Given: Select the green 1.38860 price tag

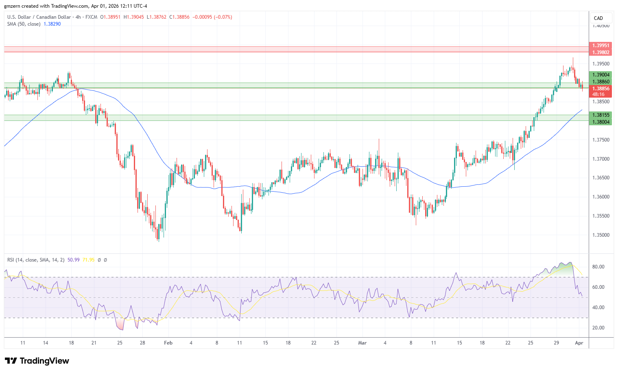Looking at the screenshot, I should pos(601,82).
